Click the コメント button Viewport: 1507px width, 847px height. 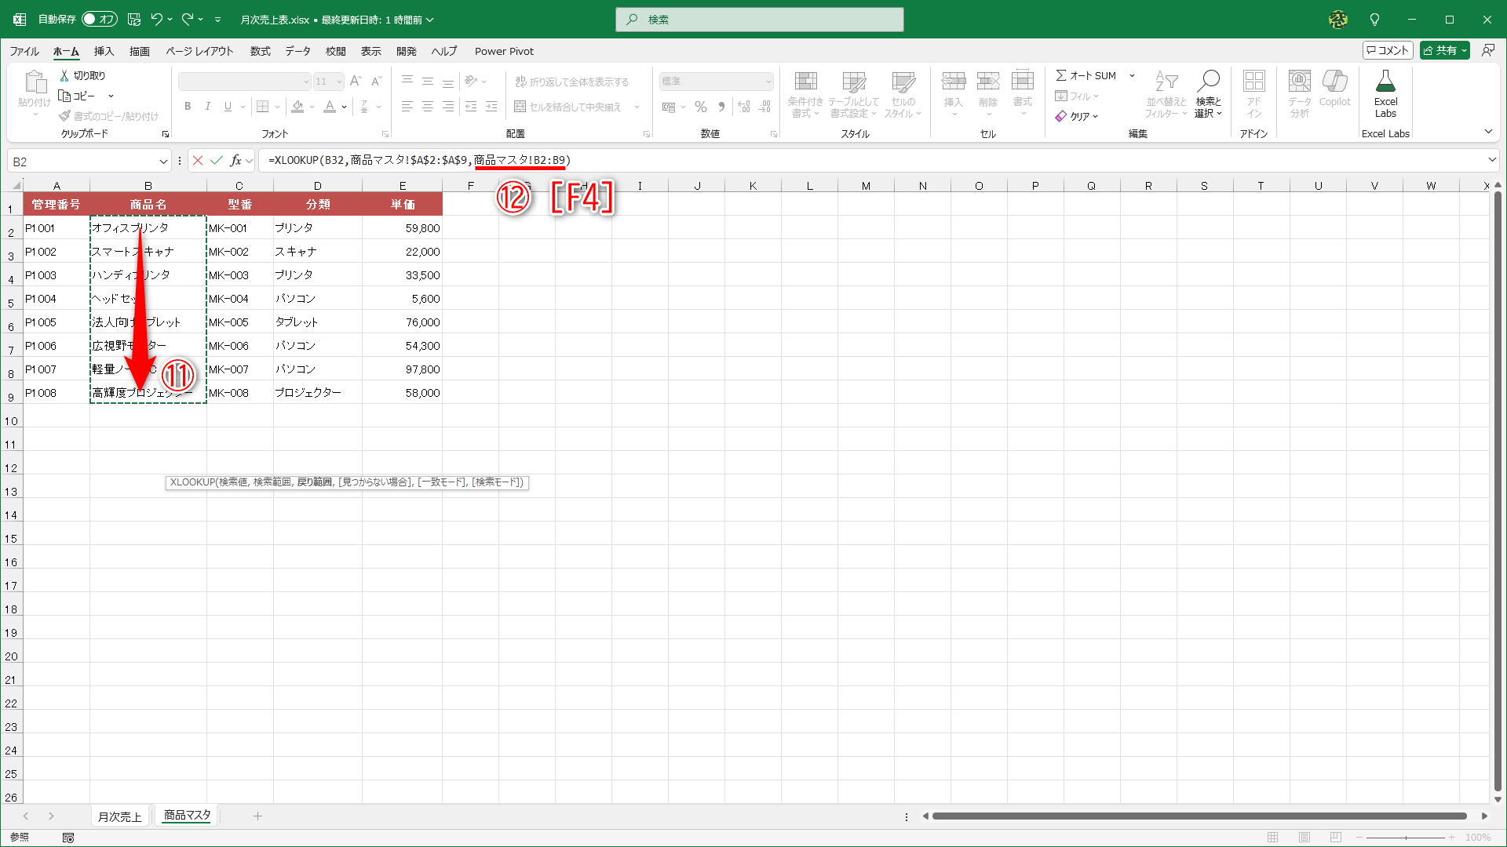[1388, 50]
